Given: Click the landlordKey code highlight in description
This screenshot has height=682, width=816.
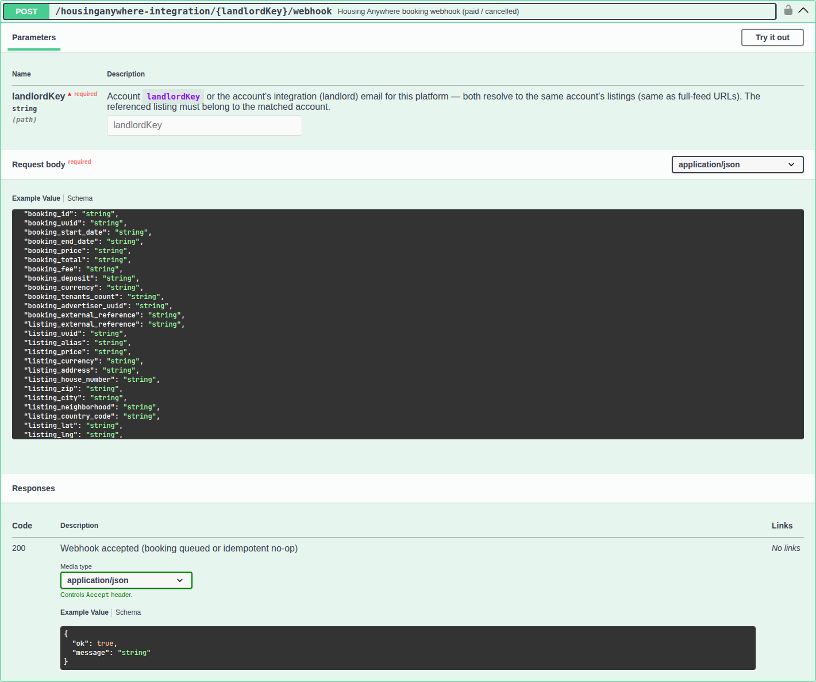Looking at the screenshot, I should click(174, 97).
